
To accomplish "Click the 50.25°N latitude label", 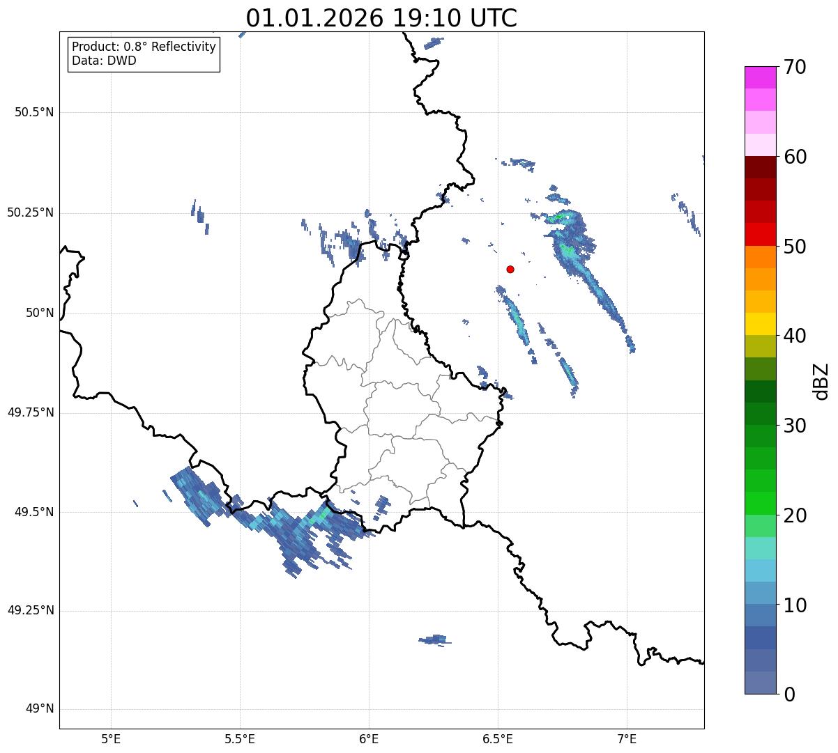I will tap(30, 212).
